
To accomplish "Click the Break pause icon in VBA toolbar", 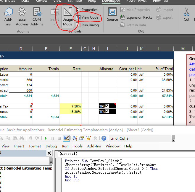I will pos(52,138).
